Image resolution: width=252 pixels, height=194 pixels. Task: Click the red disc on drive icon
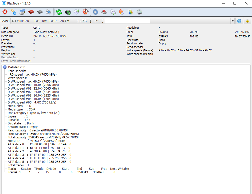click(x=104, y=12)
